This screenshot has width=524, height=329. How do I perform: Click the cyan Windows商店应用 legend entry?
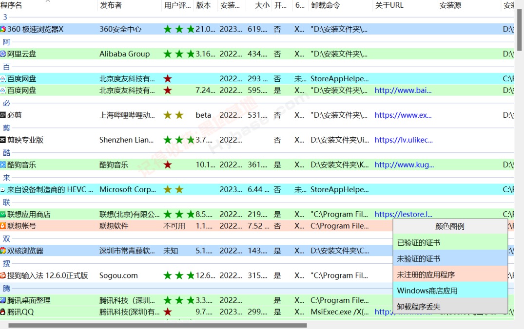point(450,291)
